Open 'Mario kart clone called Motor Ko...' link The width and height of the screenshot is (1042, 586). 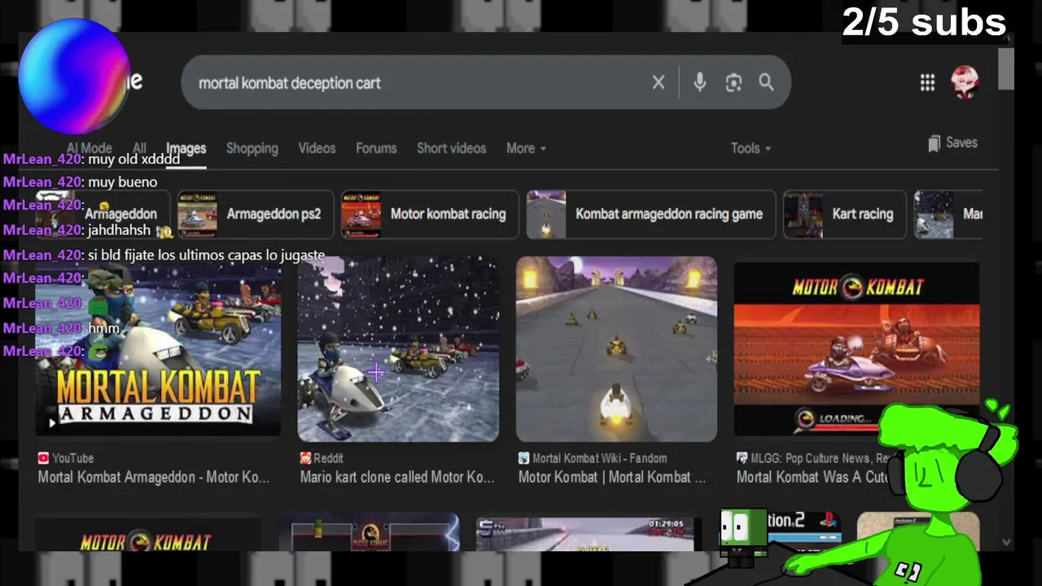click(397, 478)
